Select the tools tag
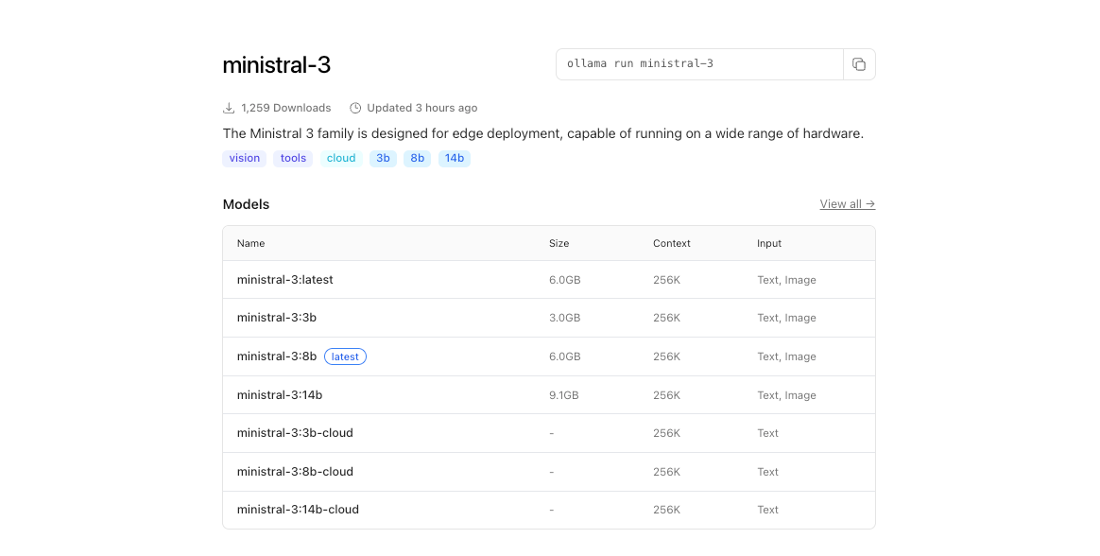Image resolution: width=1100 pixels, height=556 pixels. (293, 158)
